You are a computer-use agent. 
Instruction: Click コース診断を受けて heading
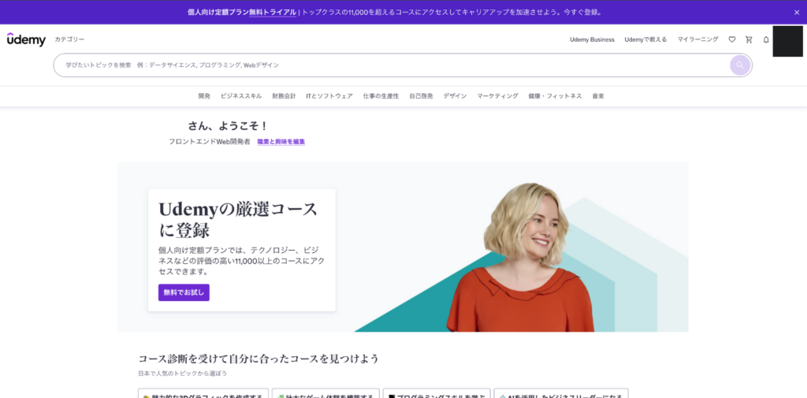258,359
